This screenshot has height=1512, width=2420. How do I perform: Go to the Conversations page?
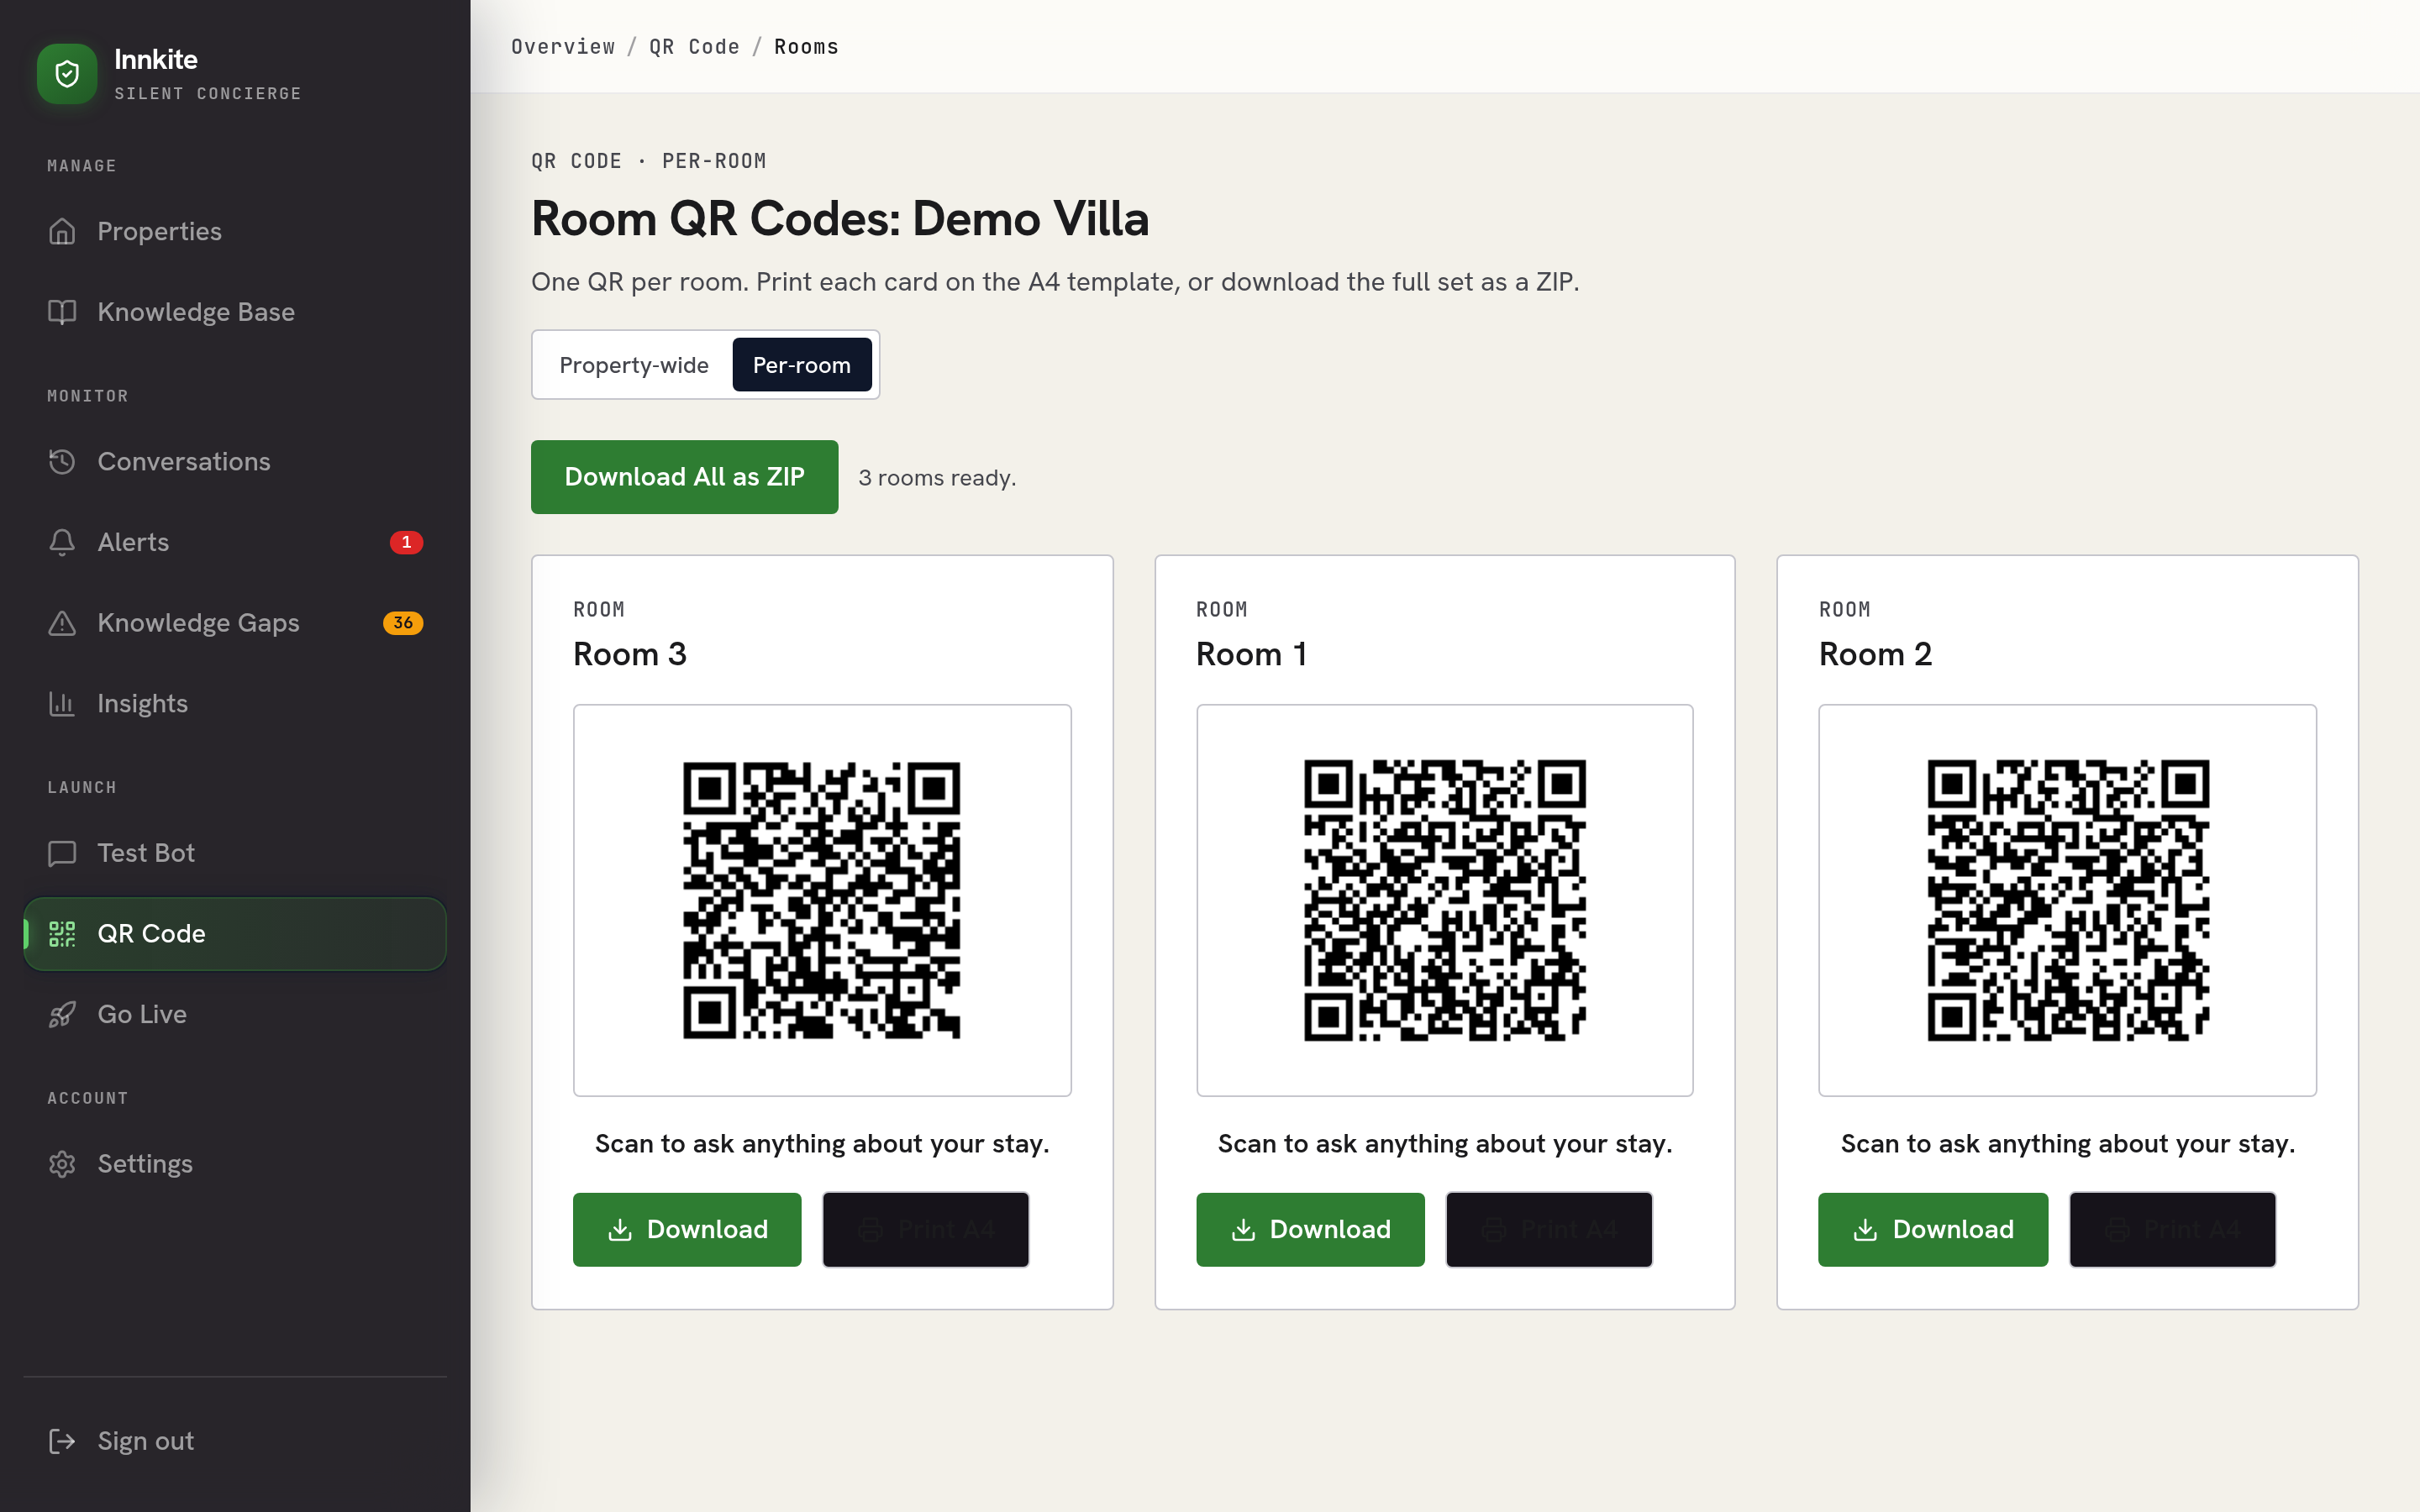(235, 461)
